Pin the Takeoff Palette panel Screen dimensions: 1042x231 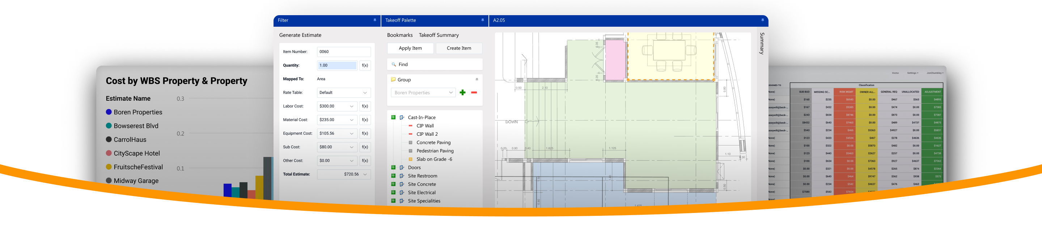pyautogui.click(x=482, y=20)
